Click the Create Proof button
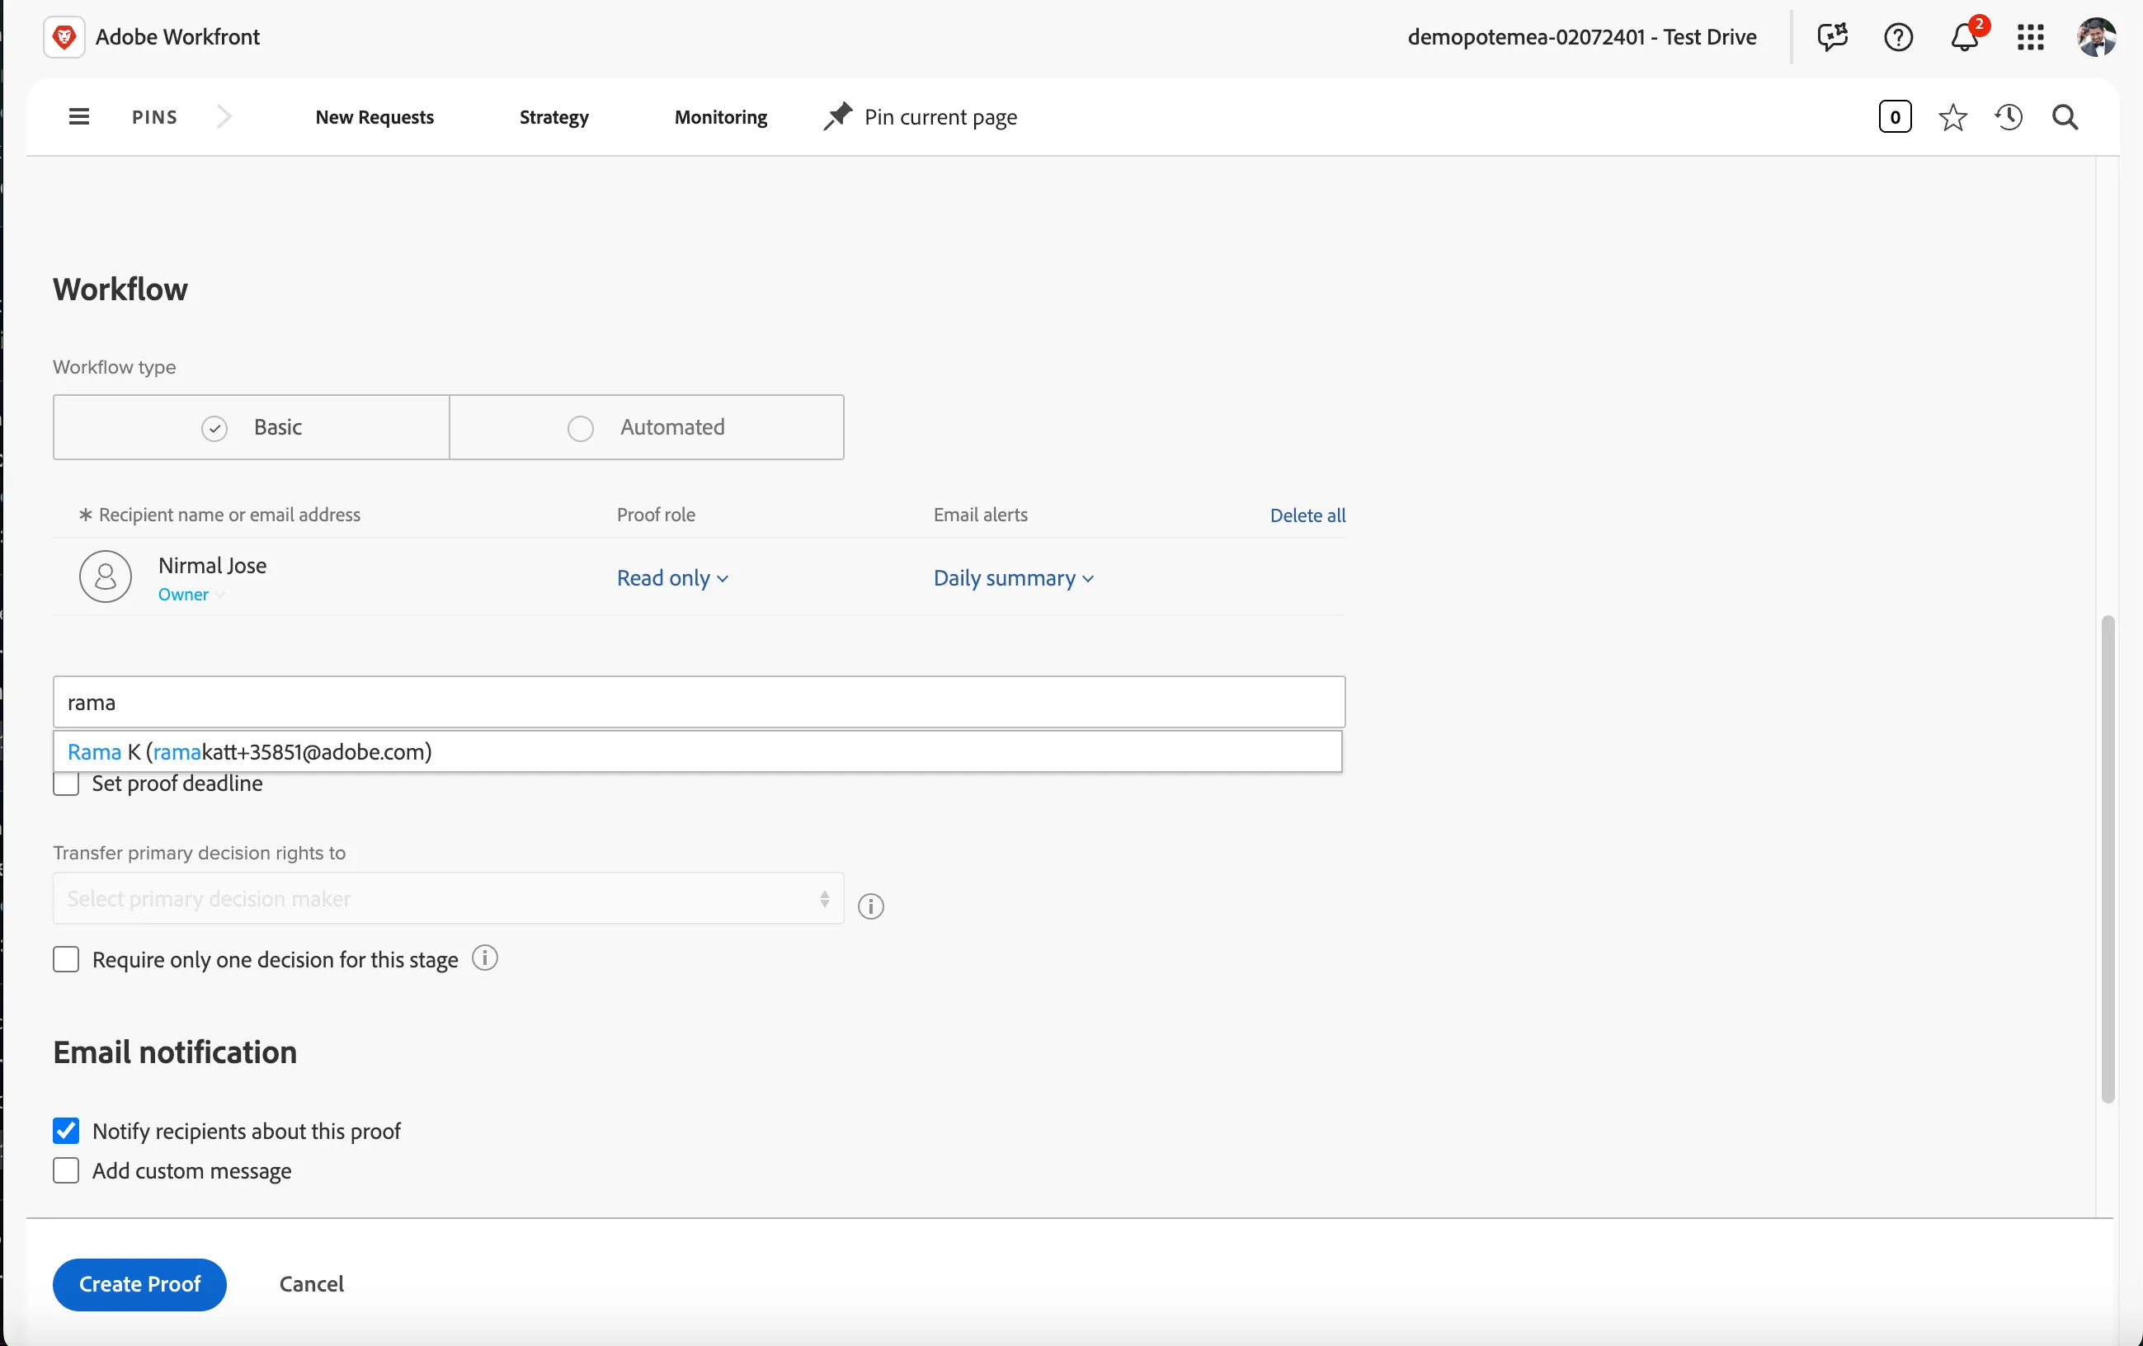 coord(139,1285)
